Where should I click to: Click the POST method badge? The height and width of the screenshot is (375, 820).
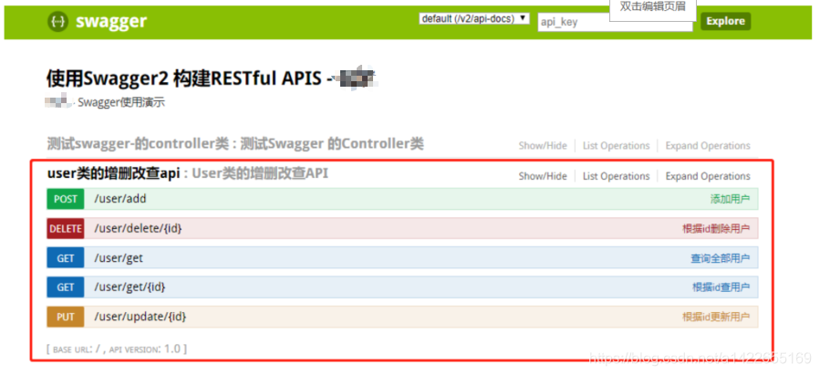point(66,199)
